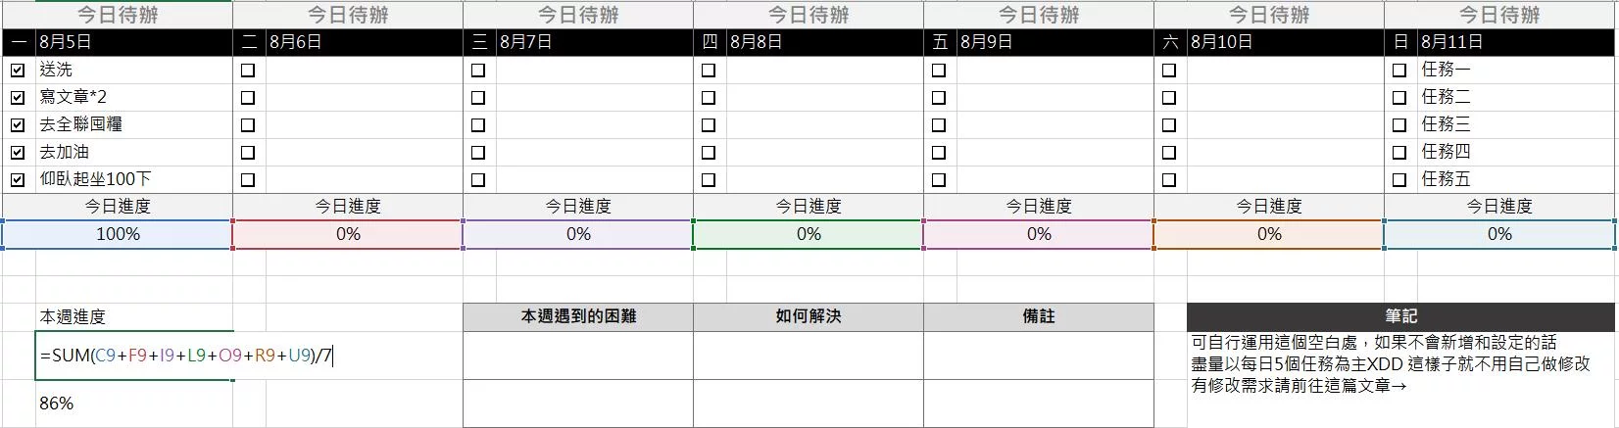Toggle the 去加油 checkbox
Image resolution: width=1619 pixels, height=428 pixels.
pos(18,153)
